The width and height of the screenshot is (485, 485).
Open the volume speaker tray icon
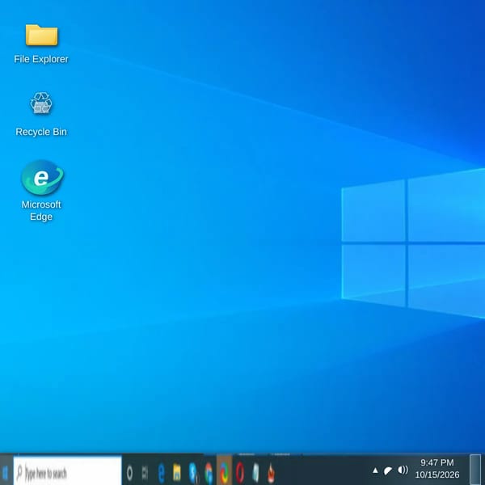coord(403,470)
